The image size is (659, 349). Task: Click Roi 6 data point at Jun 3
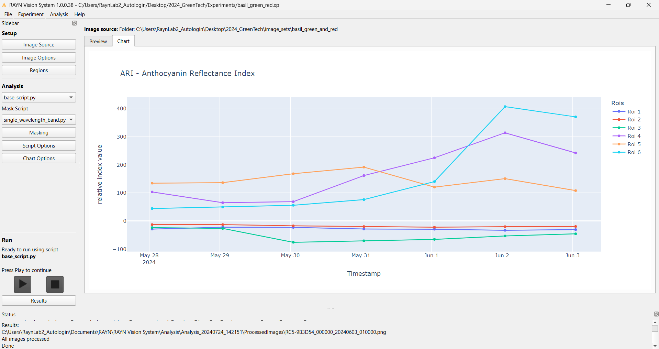tap(576, 117)
